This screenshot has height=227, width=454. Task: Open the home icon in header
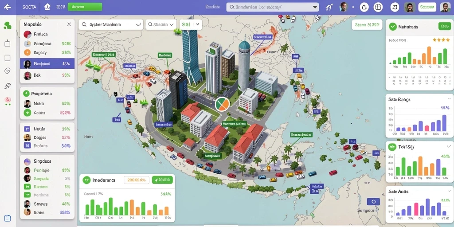coord(47,7)
